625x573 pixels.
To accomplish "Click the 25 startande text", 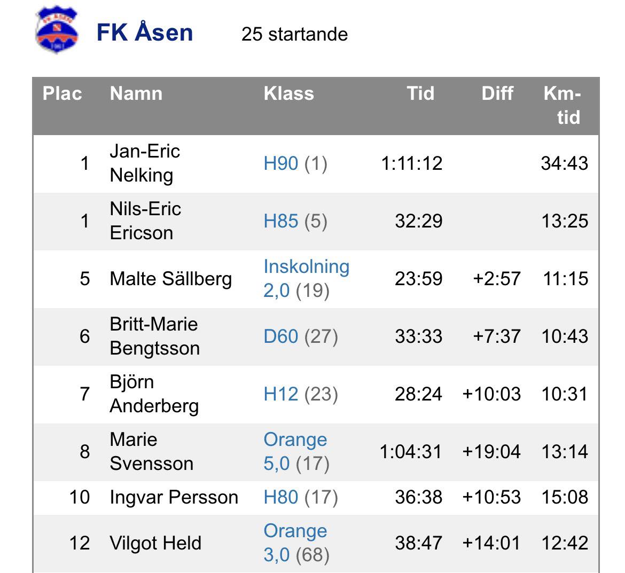I will coord(294,34).
